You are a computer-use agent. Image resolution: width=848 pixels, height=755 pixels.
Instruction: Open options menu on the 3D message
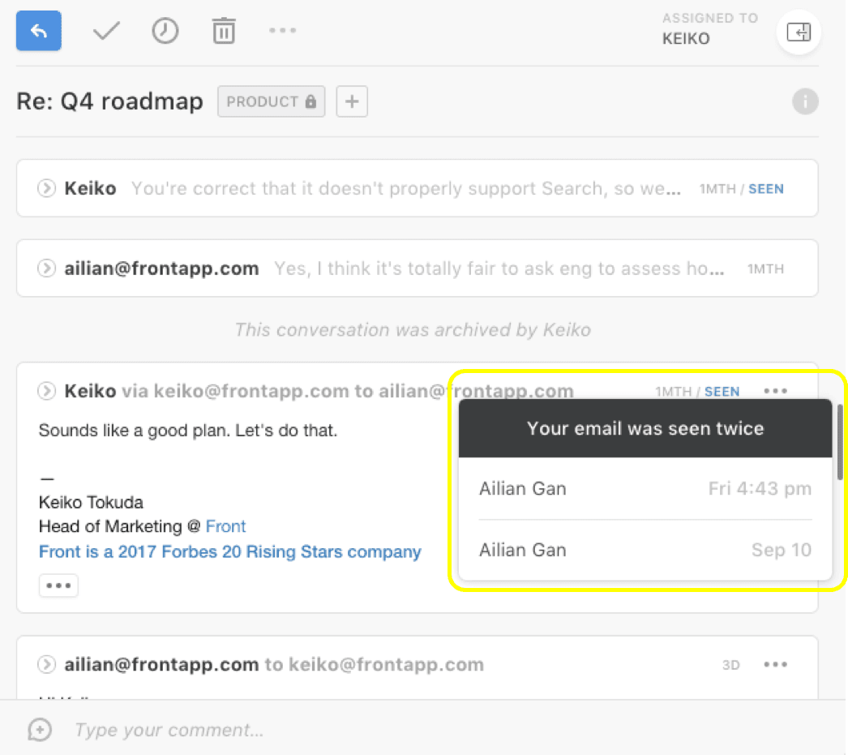pyautogui.click(x=775, y=665)
